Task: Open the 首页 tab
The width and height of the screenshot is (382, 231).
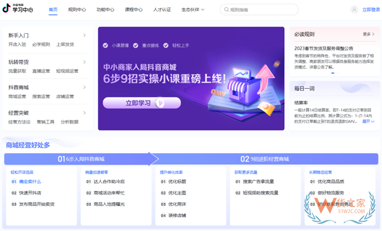Action: click(x=53, y=9)
